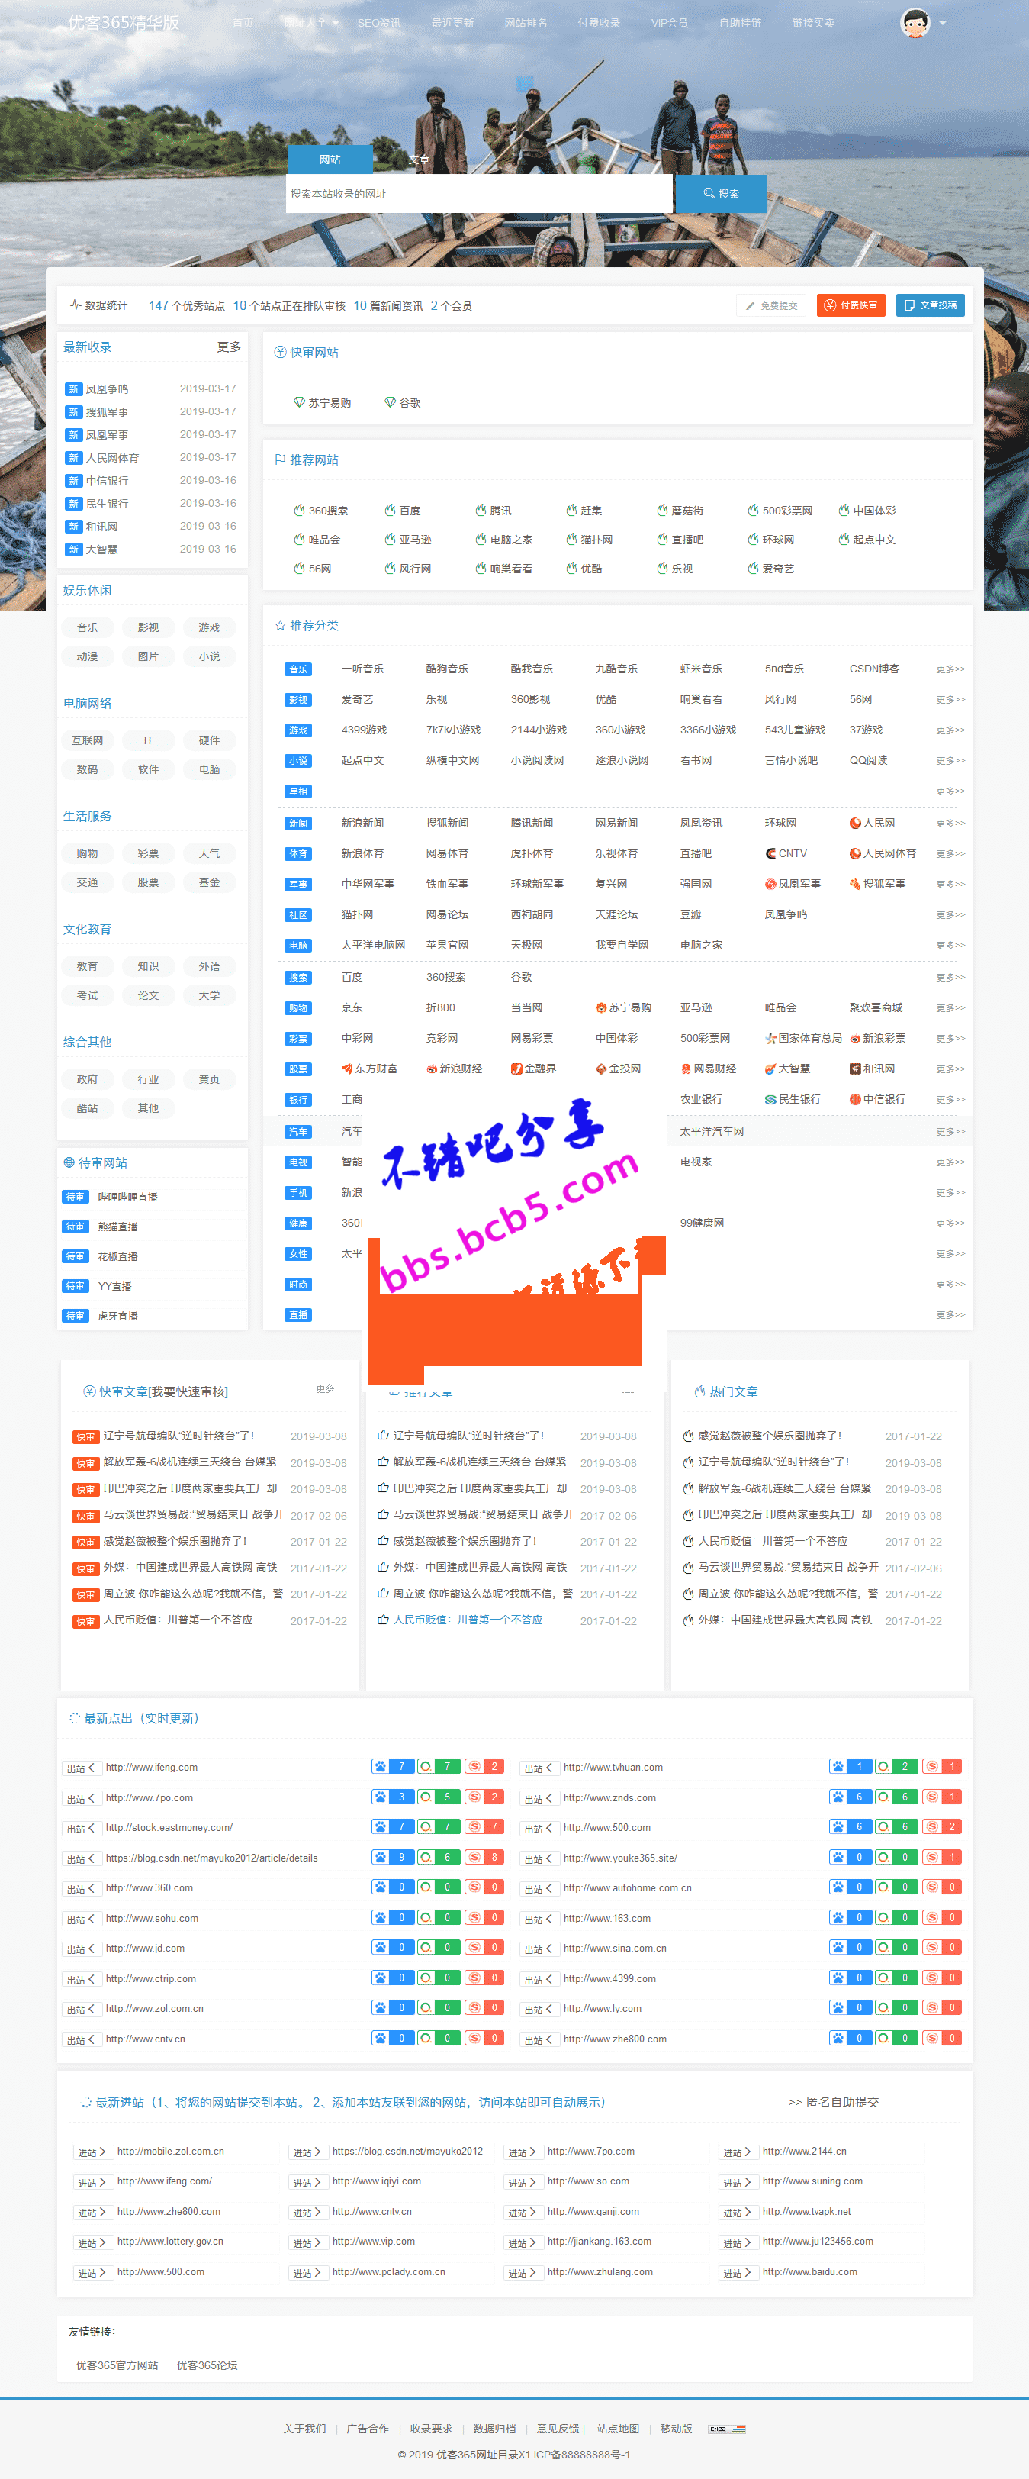Expand 更多>> for the 彩票 category row
The image size is (1029, 2479).
950,1038
